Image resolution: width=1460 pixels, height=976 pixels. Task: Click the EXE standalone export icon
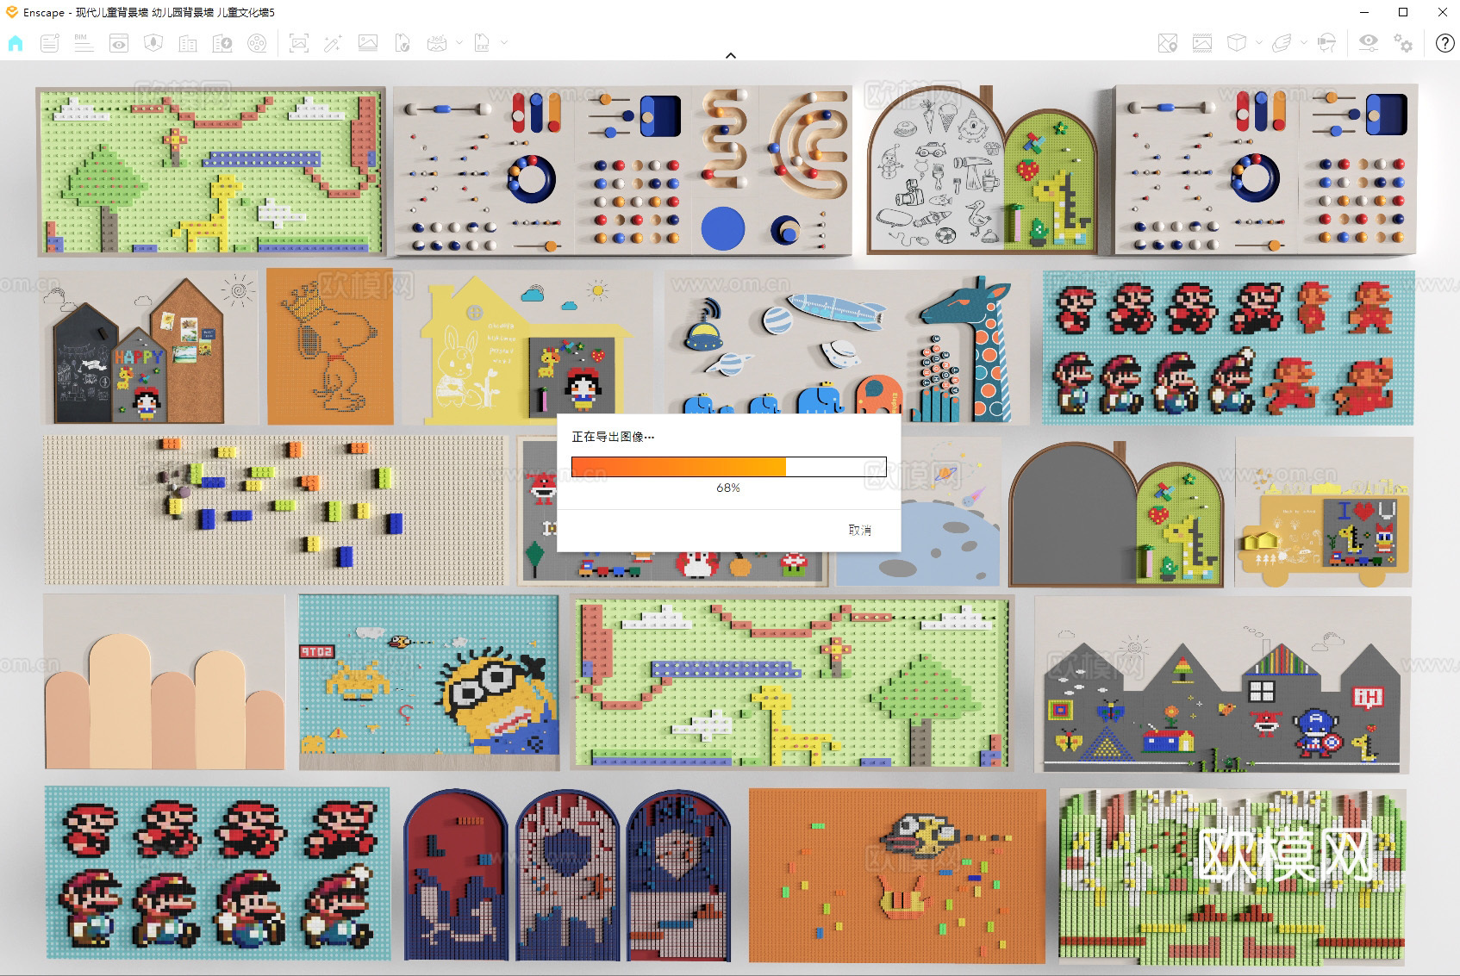coord(482,43)
